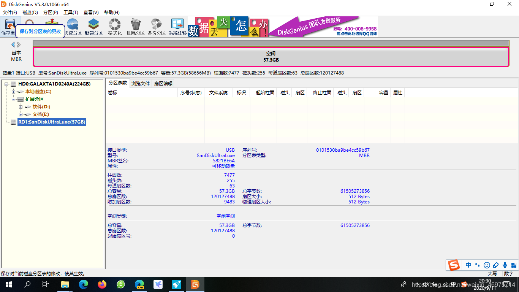Click the 新建分区 (New Partition) toolbar icon

point(94,27)
